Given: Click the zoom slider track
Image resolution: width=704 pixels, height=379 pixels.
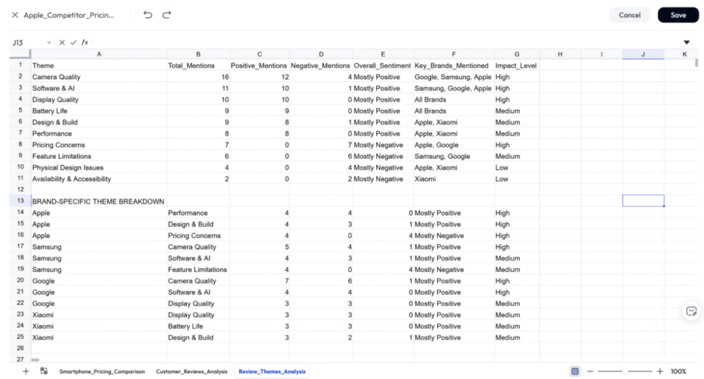Looking at the screenshot, I should click(x=624, y=371).
